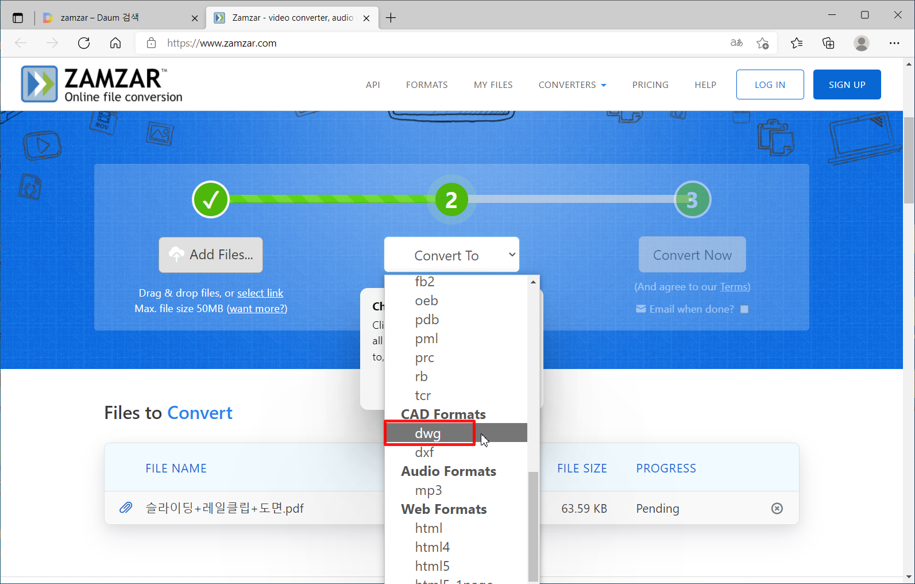This screenshot has height=584, width=915.
Task: Open the Collections icon
Action: [828, 43]
